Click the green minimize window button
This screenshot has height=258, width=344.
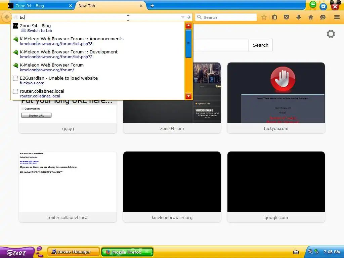pos(313,4)
